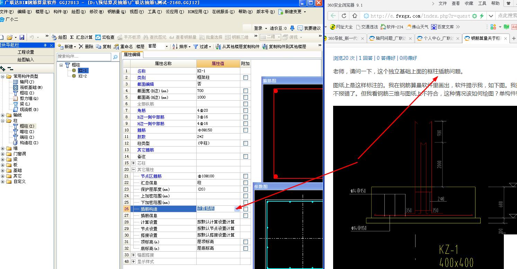Click the 新建 new component button
Image resolution: width=517 pixels, height=269 pixels.
point(67,47)
